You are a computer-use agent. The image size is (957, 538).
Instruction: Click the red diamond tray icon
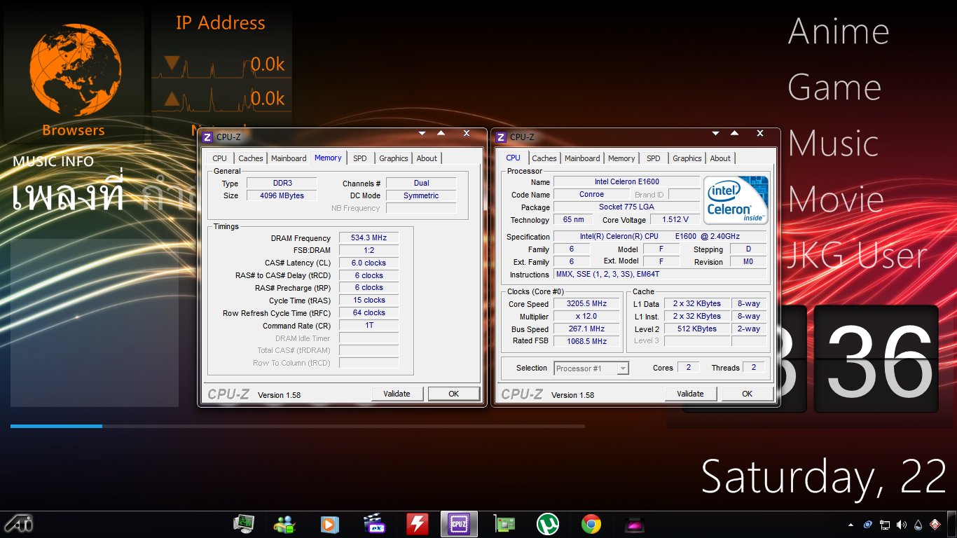pyautogui.click(x=935, y=525)
